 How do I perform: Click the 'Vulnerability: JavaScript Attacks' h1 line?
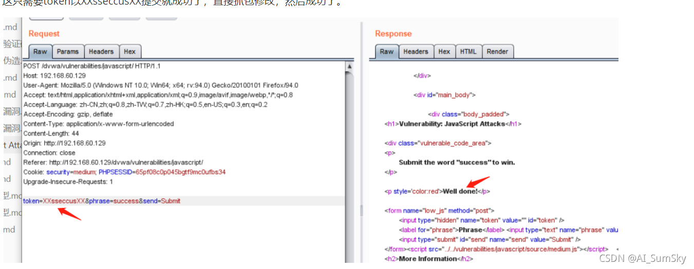pyautogui.click(x=454, y=124)
